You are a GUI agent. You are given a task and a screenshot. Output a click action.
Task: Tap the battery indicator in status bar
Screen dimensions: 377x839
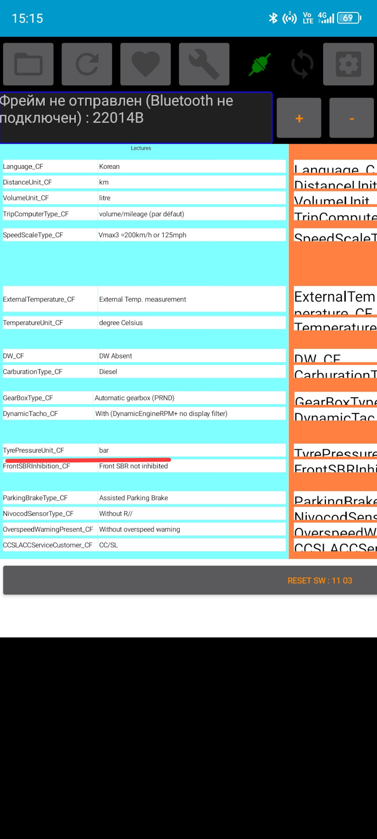pos(349,18)
